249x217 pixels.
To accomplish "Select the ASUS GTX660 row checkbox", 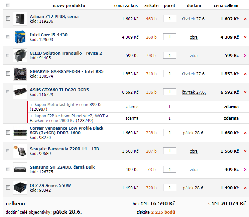I will (8, 92).
